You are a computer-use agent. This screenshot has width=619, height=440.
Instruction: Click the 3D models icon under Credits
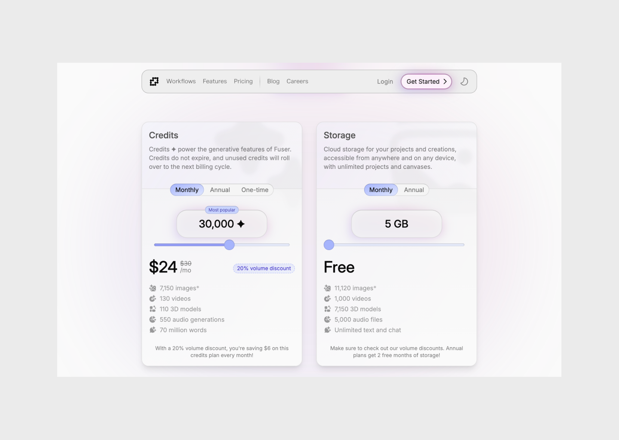point(153,309)
